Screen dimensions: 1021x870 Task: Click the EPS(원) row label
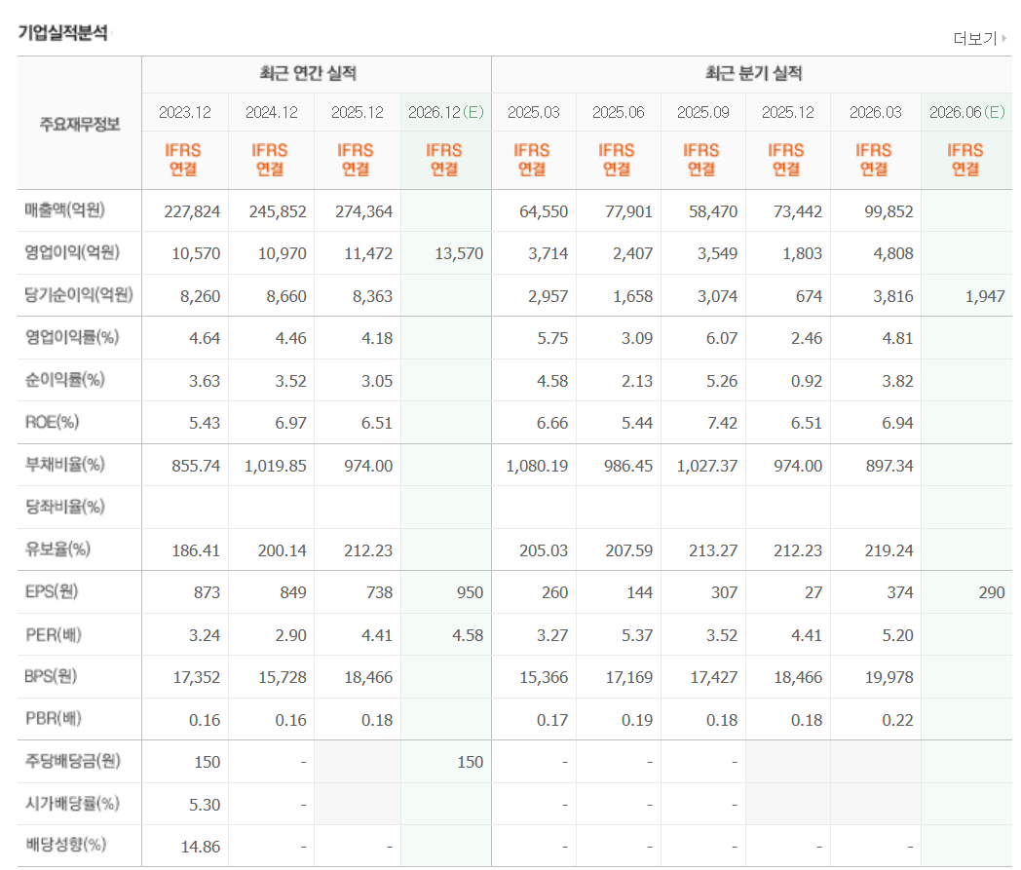pyautogui.click(x=52, y=591)
